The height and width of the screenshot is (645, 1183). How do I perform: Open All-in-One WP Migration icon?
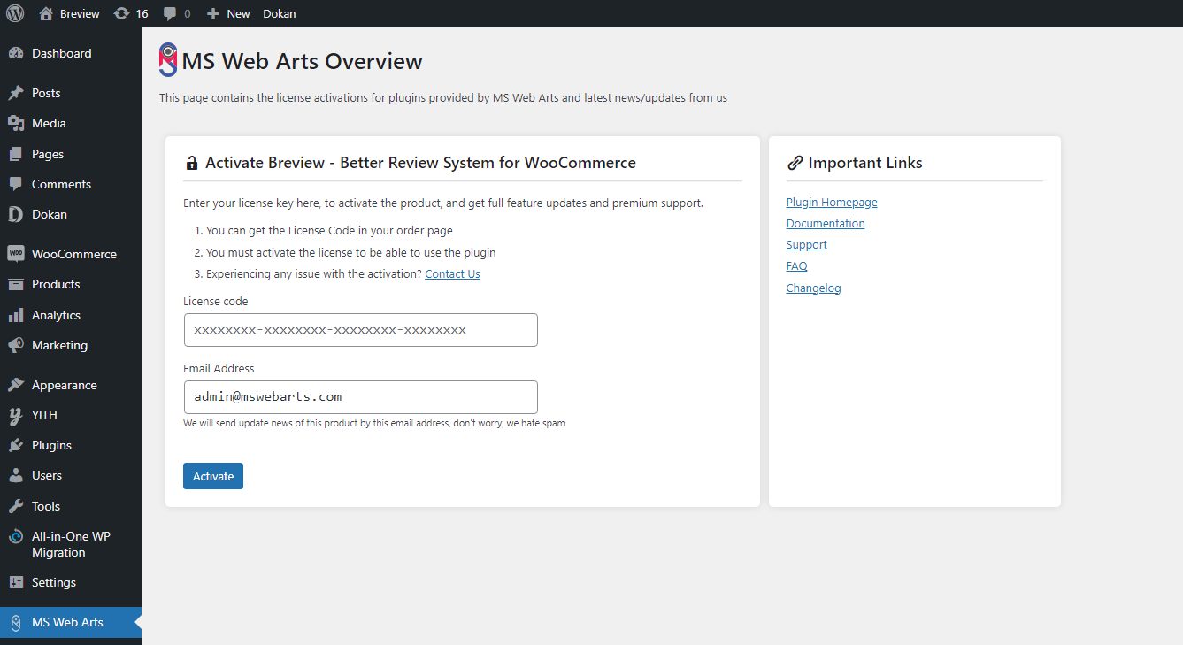pos(16,536)
